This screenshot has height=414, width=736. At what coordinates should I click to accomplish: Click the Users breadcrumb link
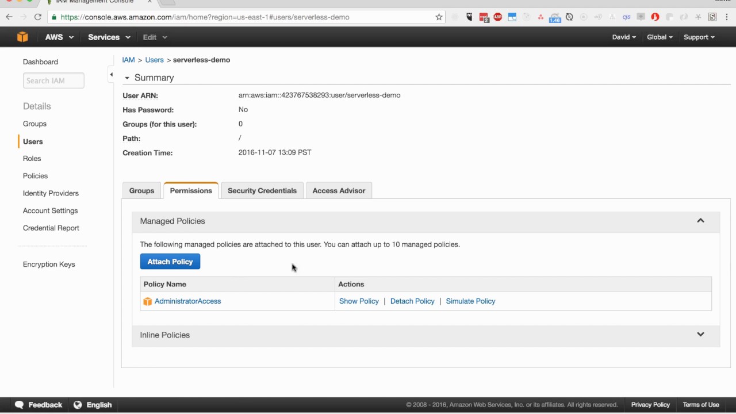[154, 60]
